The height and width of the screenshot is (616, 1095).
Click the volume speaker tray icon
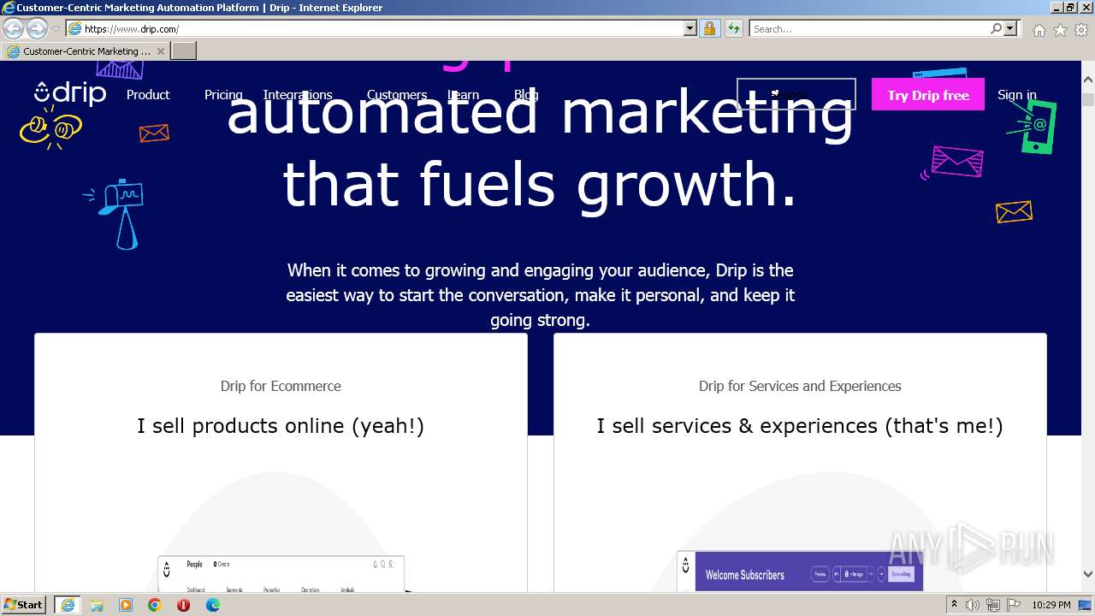coord(973,605)
